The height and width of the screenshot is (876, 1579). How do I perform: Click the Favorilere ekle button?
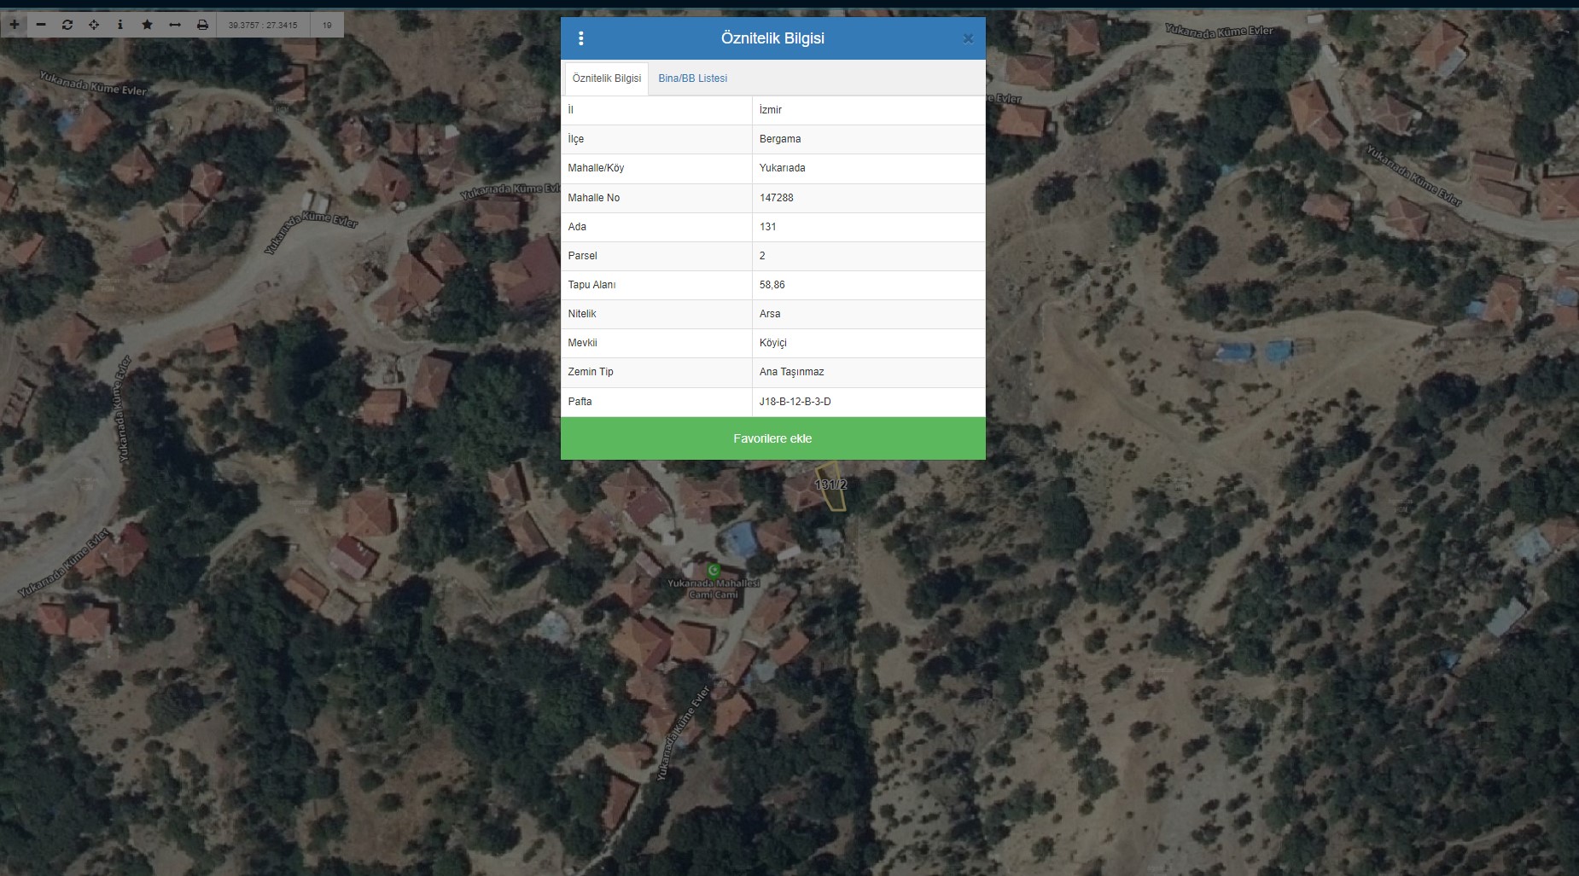(772, 438)
